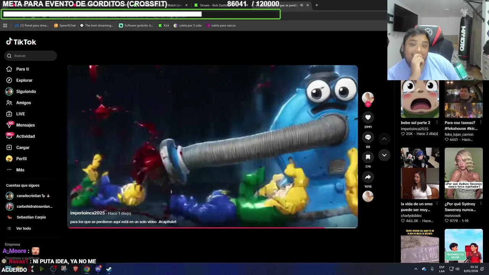
Task: Open Sydney Sweeney video thumbnail
Action: [464, 173]
